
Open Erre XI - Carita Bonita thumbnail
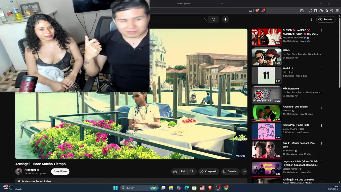coord(266,150)
